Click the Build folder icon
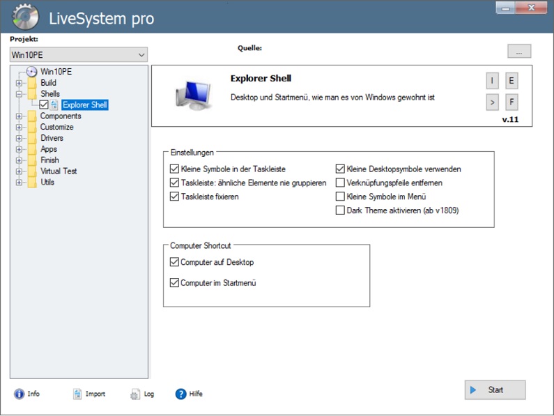 point(32,83)
